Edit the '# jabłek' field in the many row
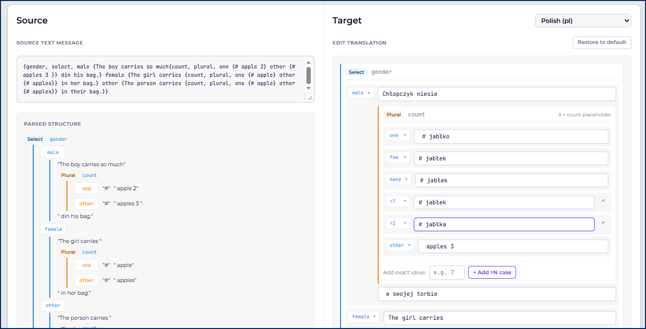 click(x=512, y=180)
